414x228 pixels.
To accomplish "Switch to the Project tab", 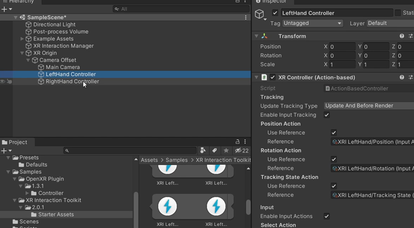I will [15, 142].
